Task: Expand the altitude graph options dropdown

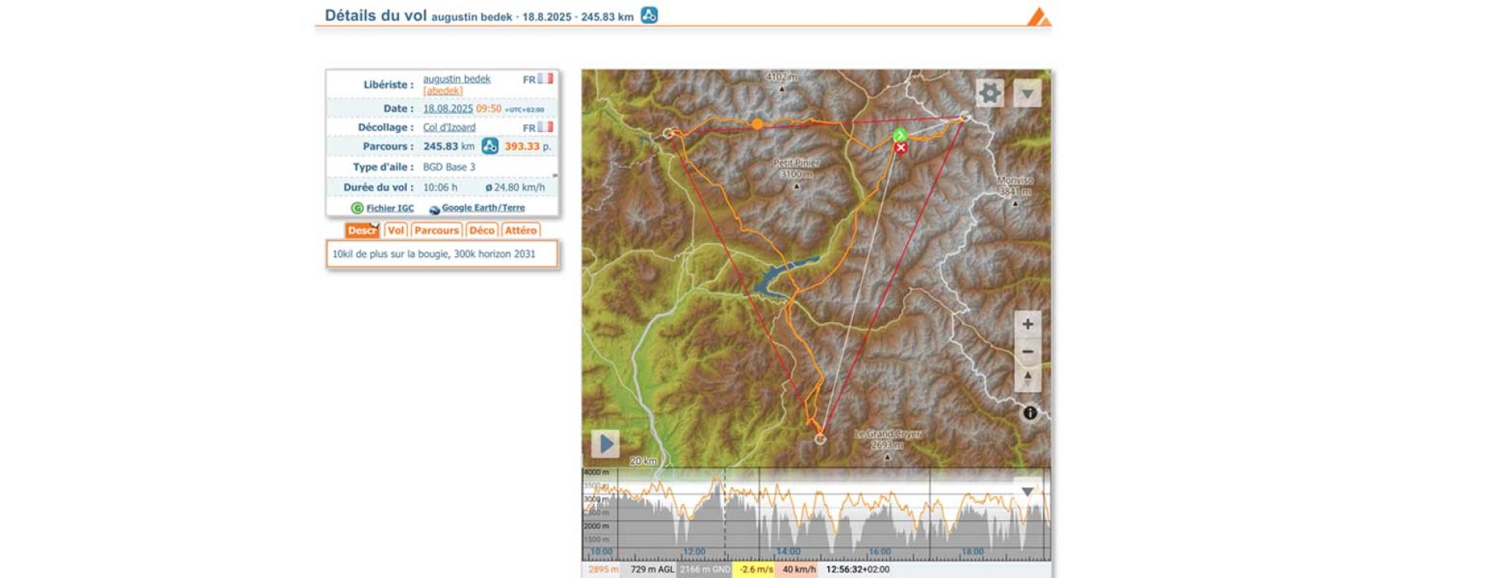Action: (x=1027, y=491)
